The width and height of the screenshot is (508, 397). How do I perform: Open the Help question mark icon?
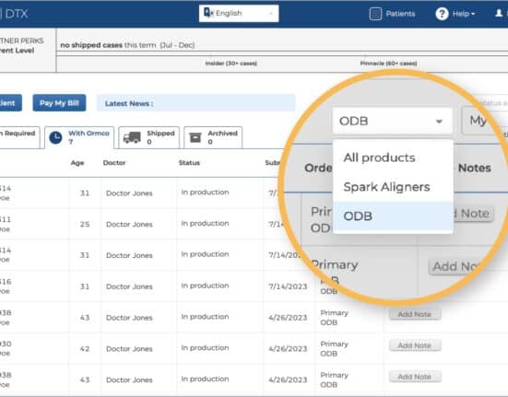(x=442, y=14)
